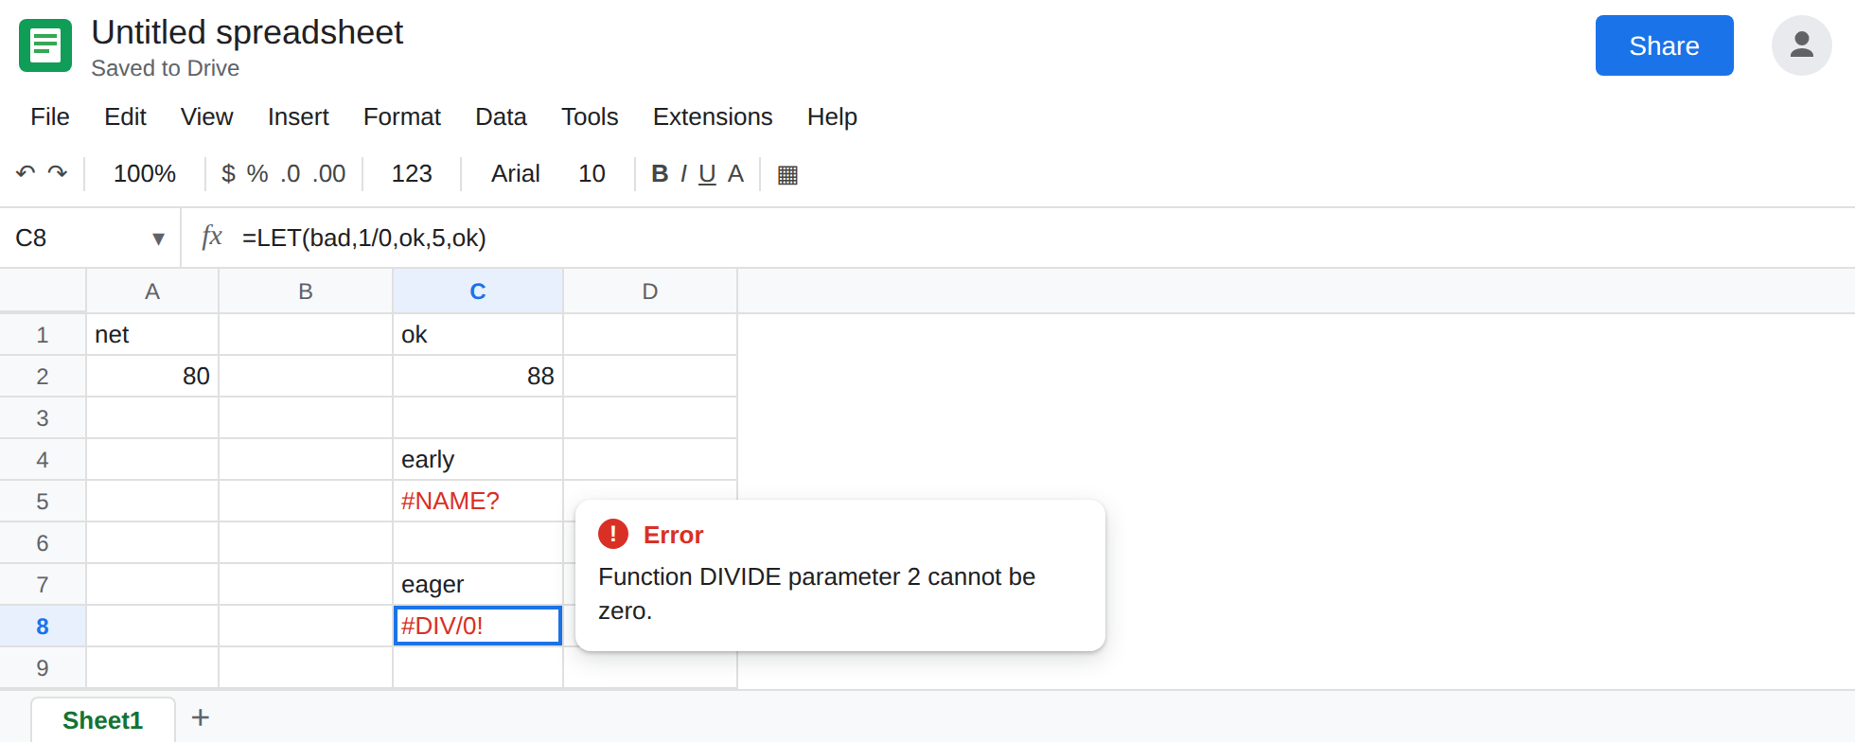Increase decimal places
1855x742 pixels.
tap(329, 173)
